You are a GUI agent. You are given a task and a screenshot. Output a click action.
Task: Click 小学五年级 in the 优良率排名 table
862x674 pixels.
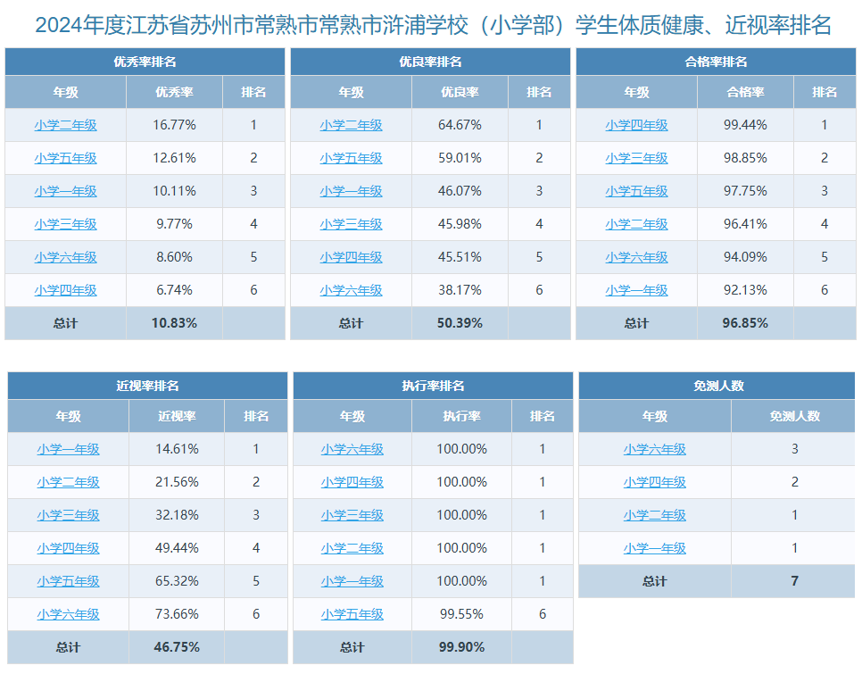coord(352,158)
